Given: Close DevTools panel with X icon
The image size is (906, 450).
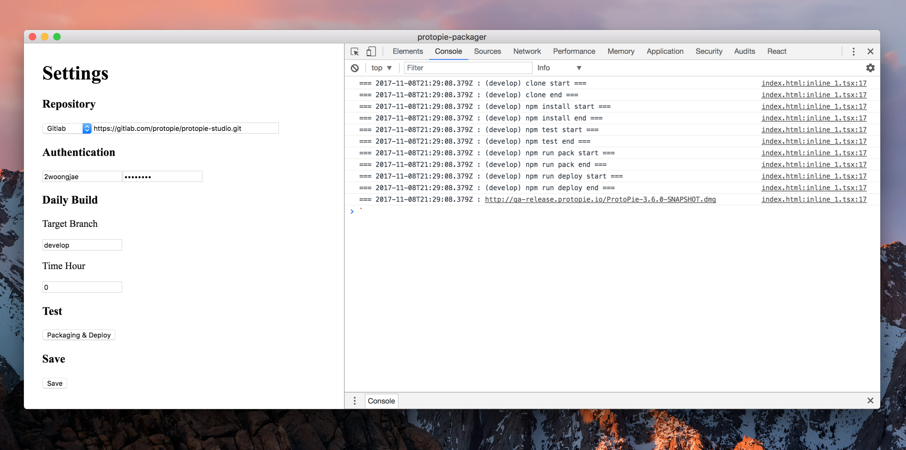Looking at the screenshot, I should point(870,51).
